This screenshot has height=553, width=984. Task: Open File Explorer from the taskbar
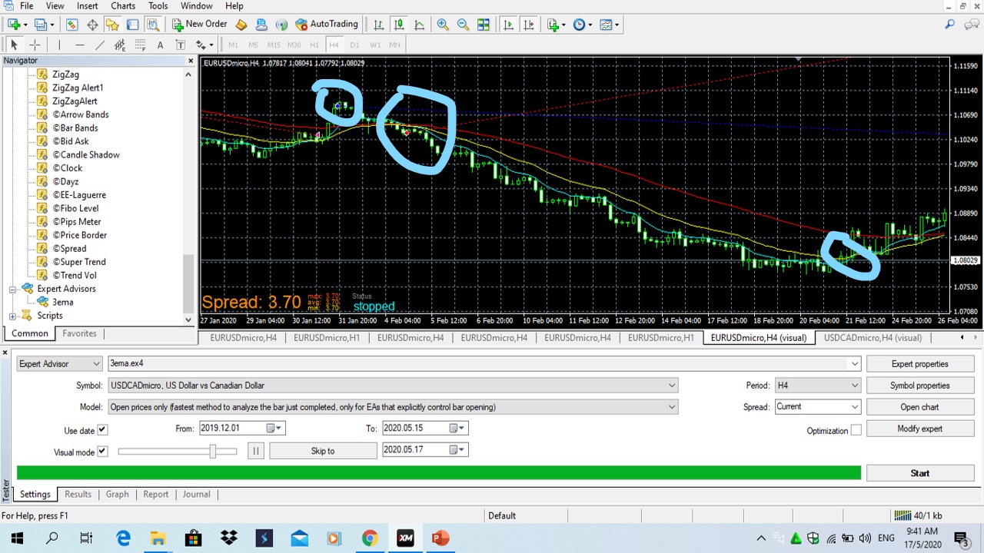(158, 538)
